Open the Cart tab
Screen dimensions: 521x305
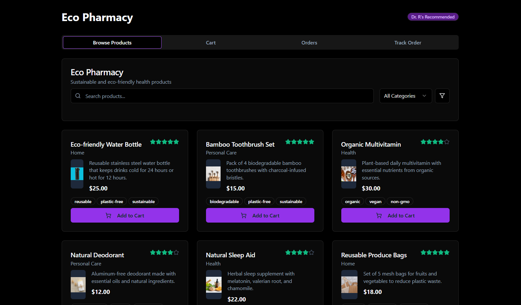pyautogui.click(x=211, y=43)
